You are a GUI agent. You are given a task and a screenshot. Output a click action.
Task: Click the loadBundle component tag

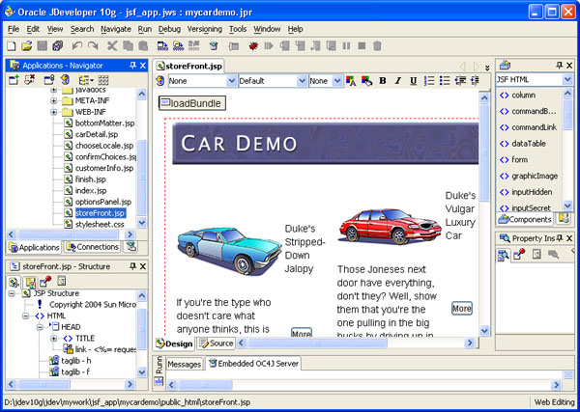pos(192,103)
